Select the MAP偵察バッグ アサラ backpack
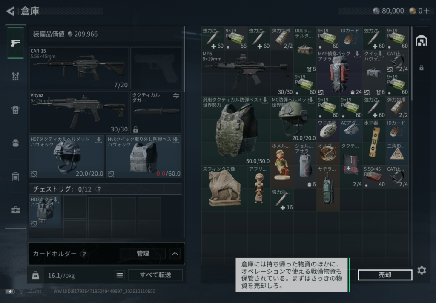 tap(339, 73)
